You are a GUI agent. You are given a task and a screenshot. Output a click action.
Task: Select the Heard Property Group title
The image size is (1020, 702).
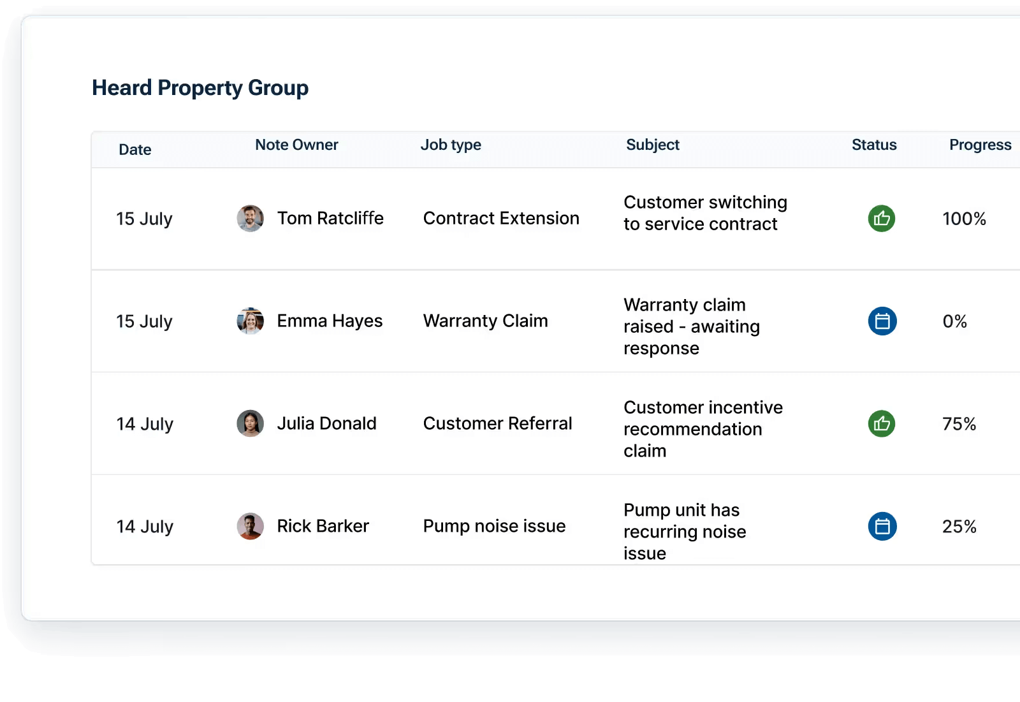(200, 88)
